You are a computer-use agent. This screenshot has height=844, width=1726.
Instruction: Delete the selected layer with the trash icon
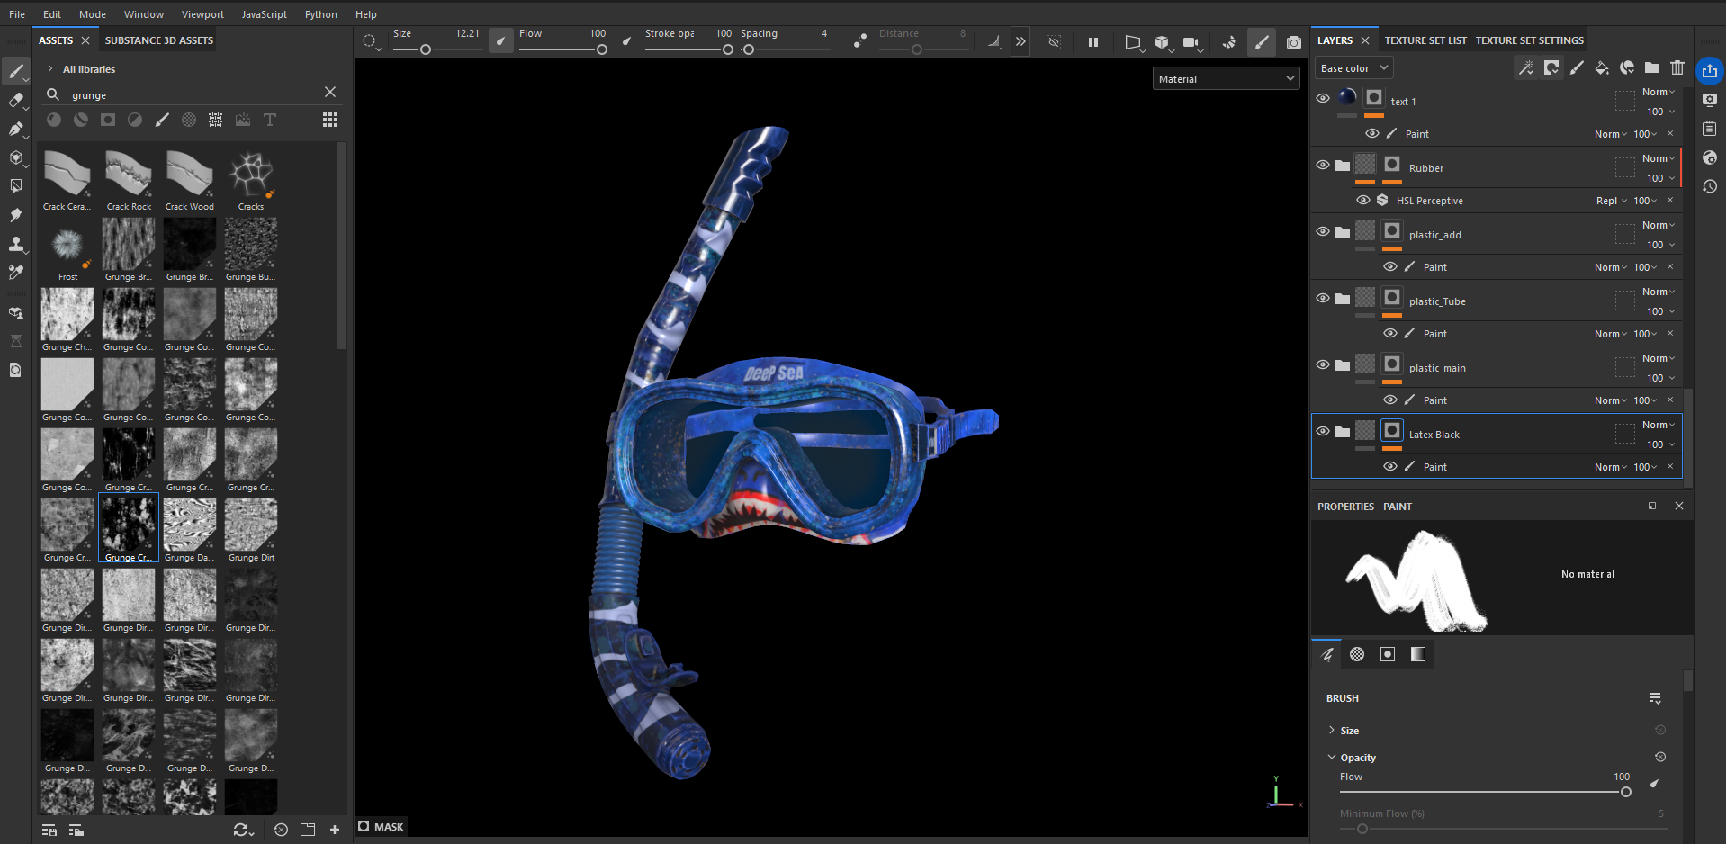pos(1677,67)
